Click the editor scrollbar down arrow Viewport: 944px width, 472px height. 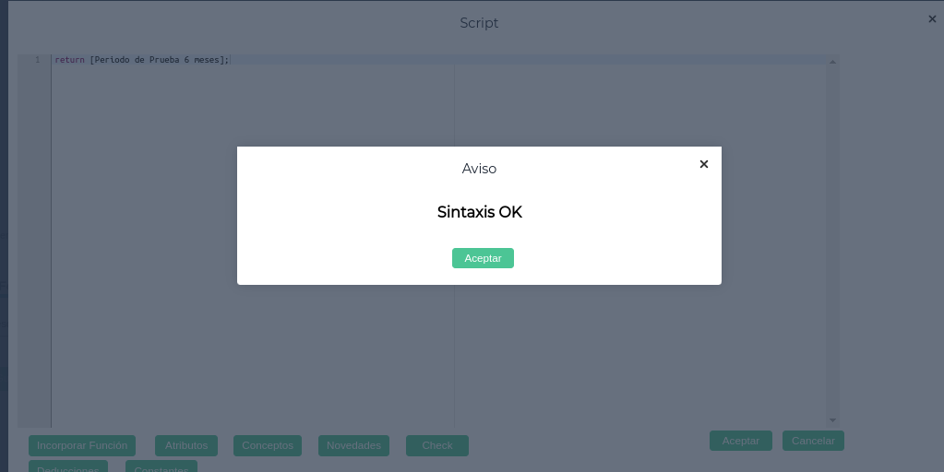tap(833, 420)
